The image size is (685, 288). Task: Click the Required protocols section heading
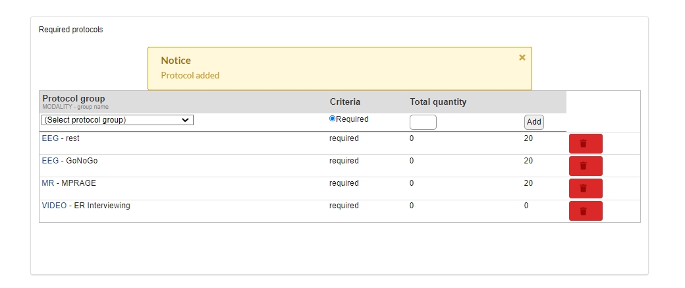click(x=70, y=30)
